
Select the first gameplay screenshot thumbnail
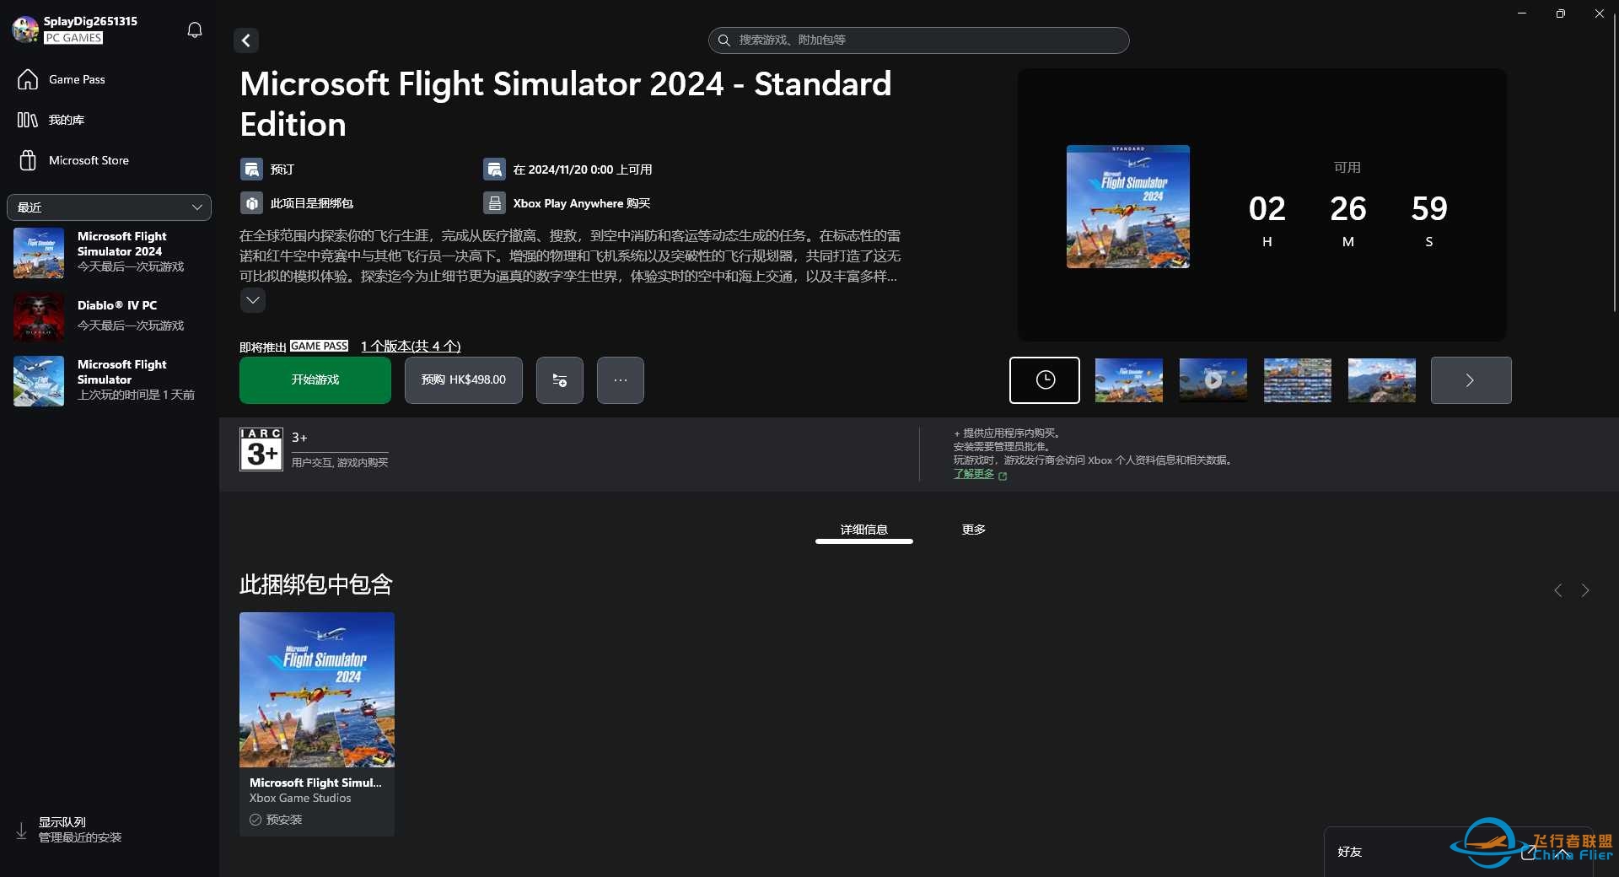(x=1129, y=380)
